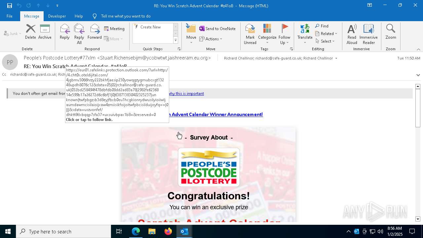Click the Zoom magnifier button
The height and width of the screenshot is (238, 423).
(391, 32)
